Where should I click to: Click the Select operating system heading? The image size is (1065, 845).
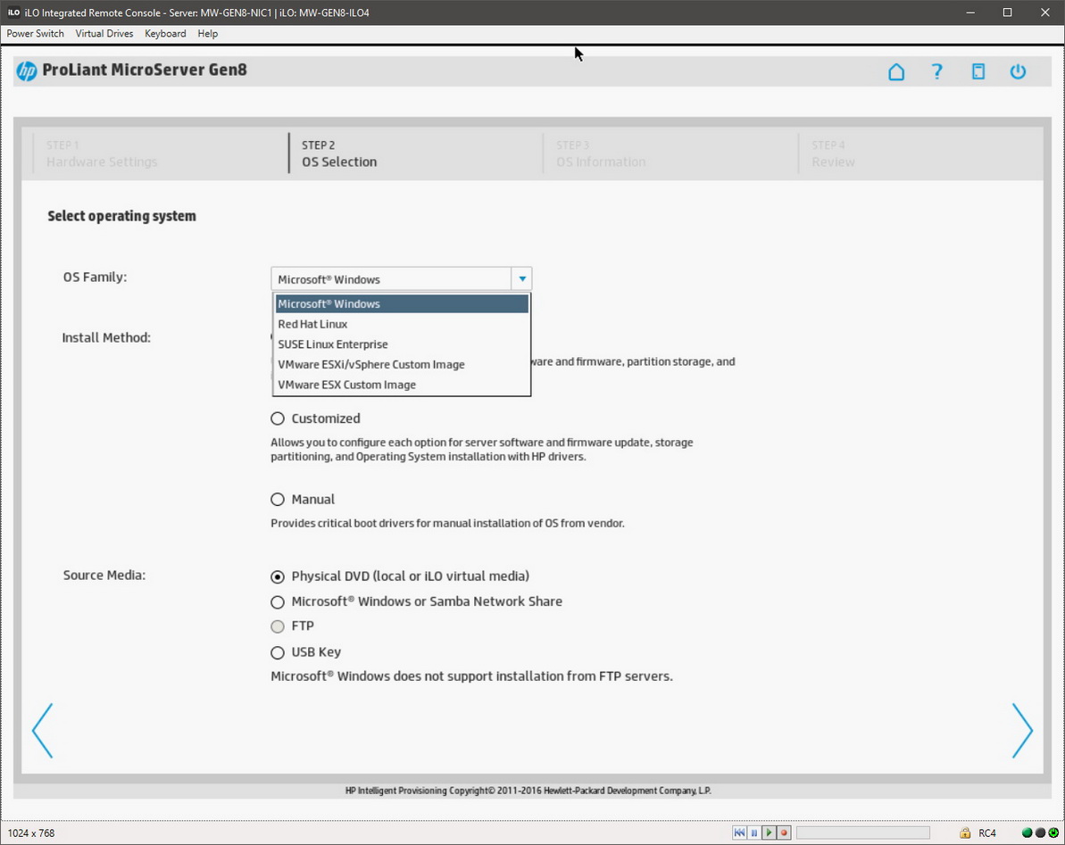(x=121, y=216)
